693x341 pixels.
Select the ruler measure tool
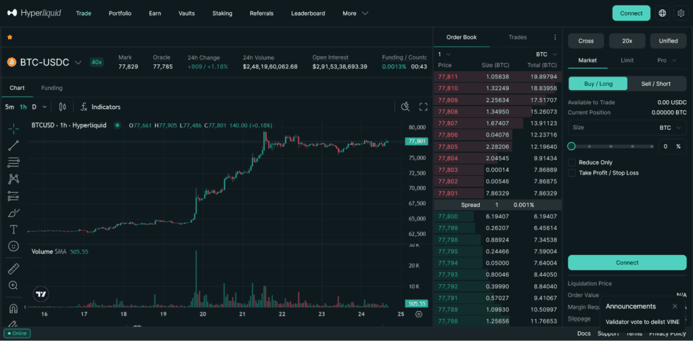tap(14, 269)
